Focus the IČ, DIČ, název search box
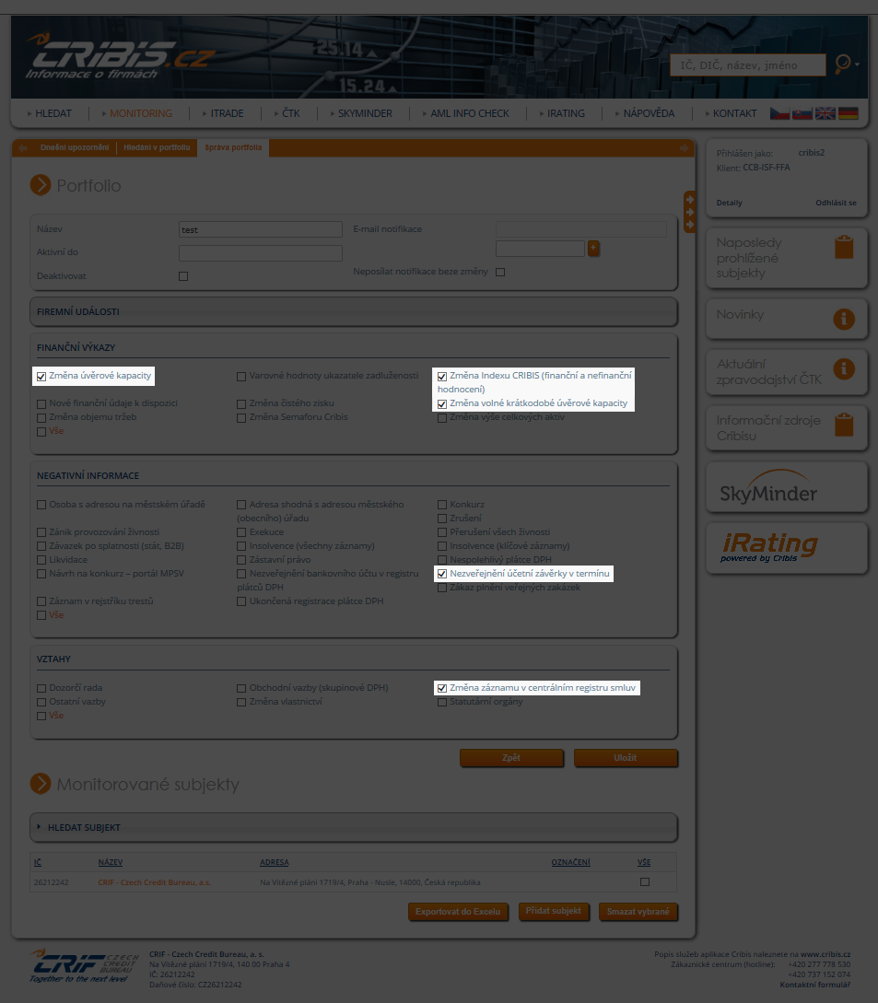The height and width of the screenshot is (1003, 878). [x=748, y=65]
